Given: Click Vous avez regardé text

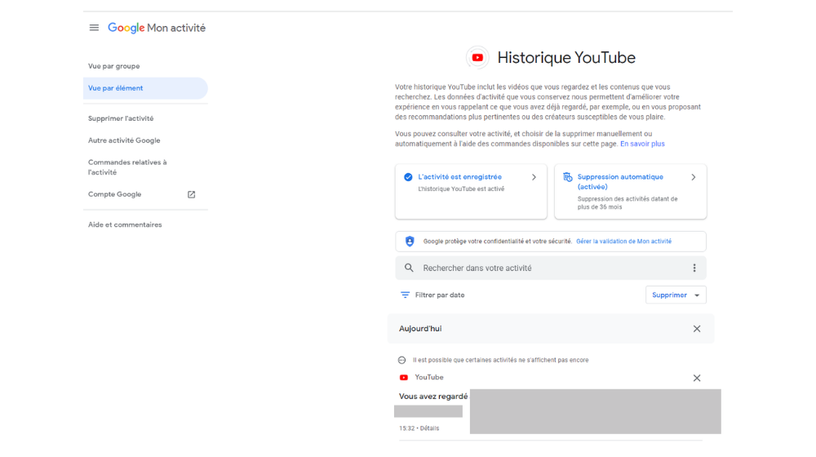Looking at the screenshot, I should click(x=433, y=397).
